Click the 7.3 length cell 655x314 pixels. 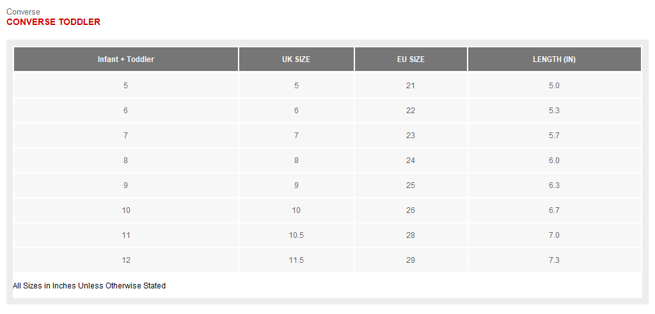point(554,260)
